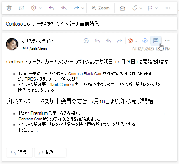Reply using the top toolbar reply arrow
The height and width of the screenshot is (164, 179).
[x=51, y=8]
